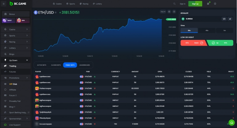Click the Live Support headset icon in sidebar

(5, 125)
